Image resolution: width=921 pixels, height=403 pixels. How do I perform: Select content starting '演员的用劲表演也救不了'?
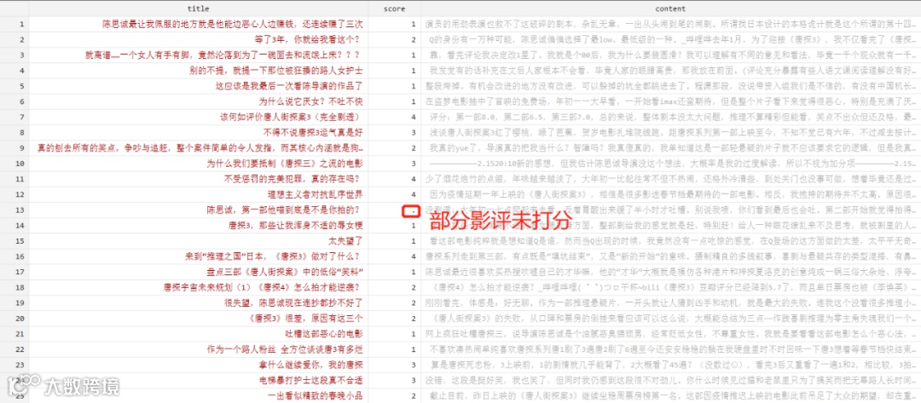671,24
